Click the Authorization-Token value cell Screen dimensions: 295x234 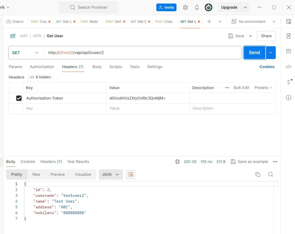[x=148, y=98]
